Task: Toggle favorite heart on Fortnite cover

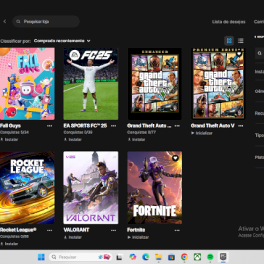Action: coord(176,158)
